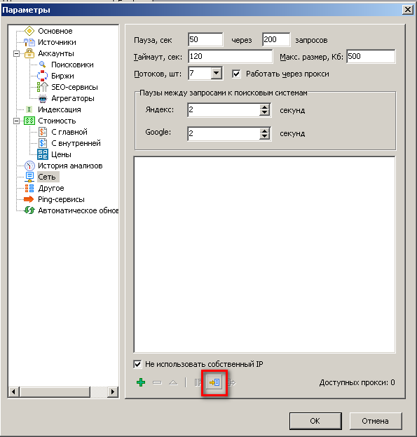This screenshot has height=437, width=417.
Task: Click the export proxy list icon
Action: (x=231, y=382)
